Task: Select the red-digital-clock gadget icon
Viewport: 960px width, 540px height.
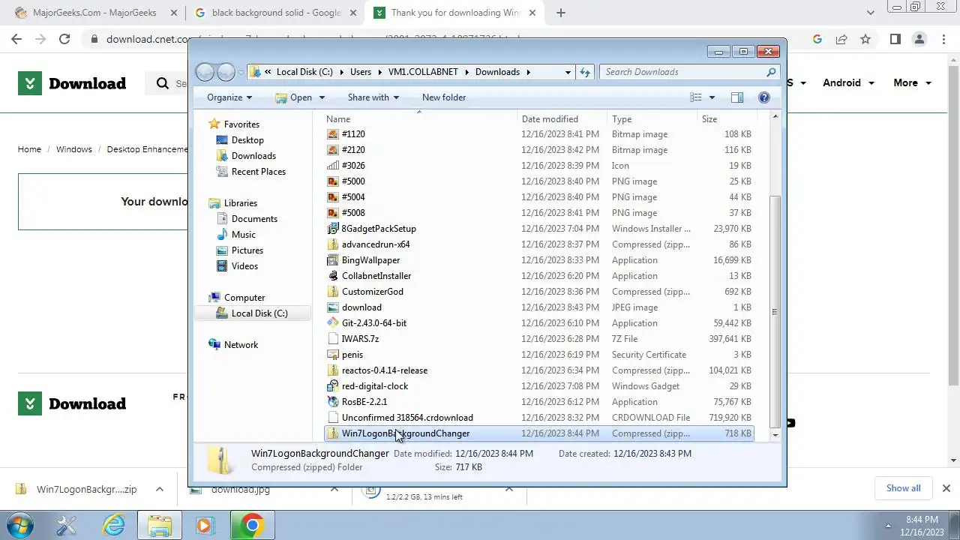Action: [334, 386]
